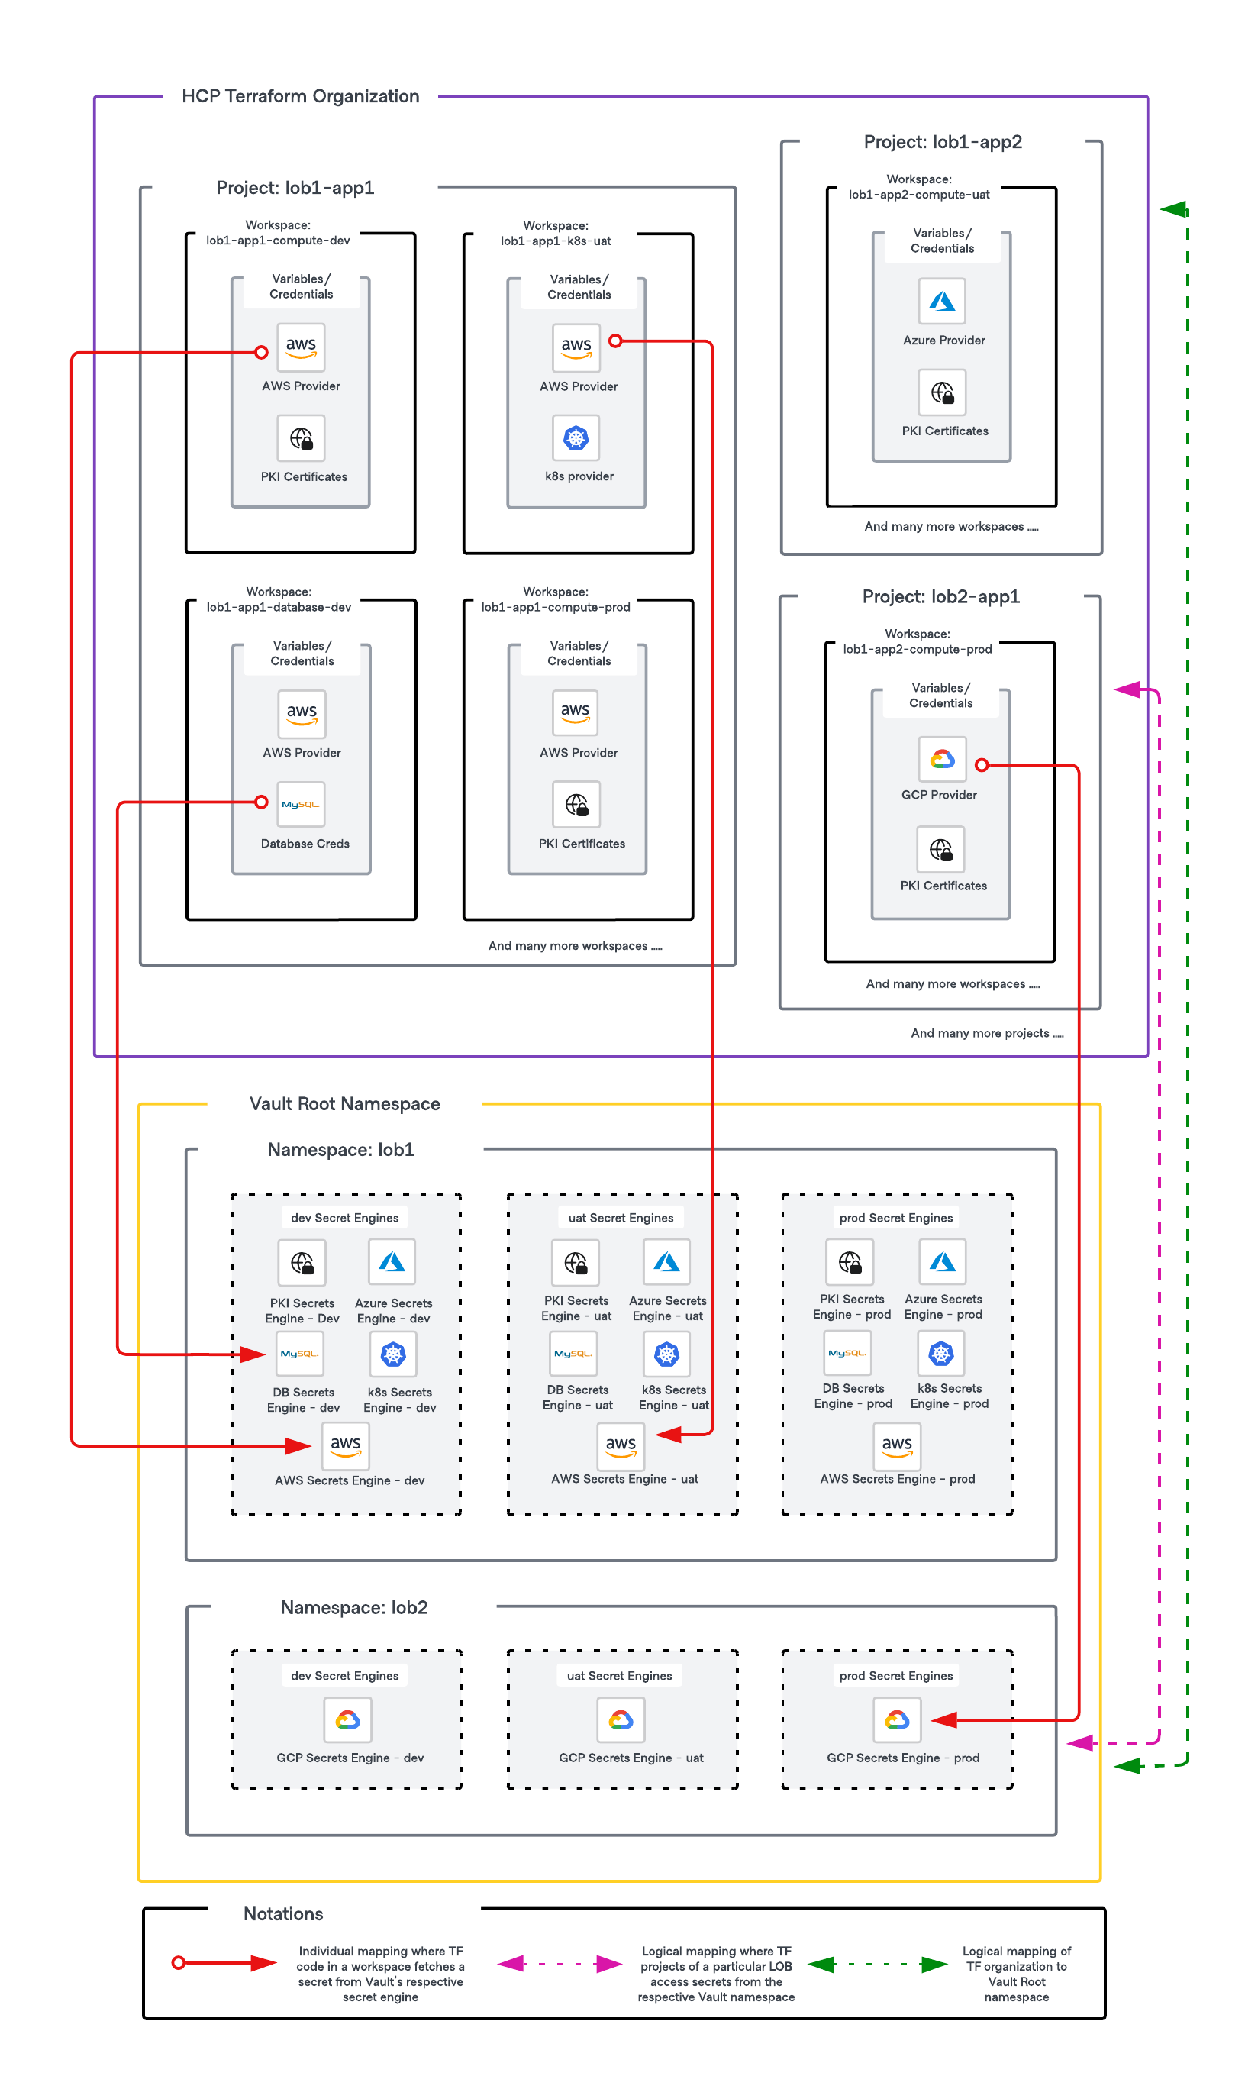Screen dimensions: 1245x2076
Task: Click the 'Project: lob1-app2' heading
Action: click(x=943, y=142)
